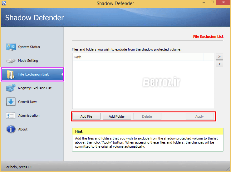Click the ">" arrow button

click(x=219, y=57)
